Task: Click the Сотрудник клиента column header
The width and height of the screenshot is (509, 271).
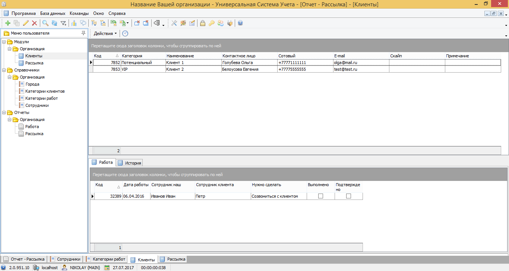Action: [x=223, y=187]
